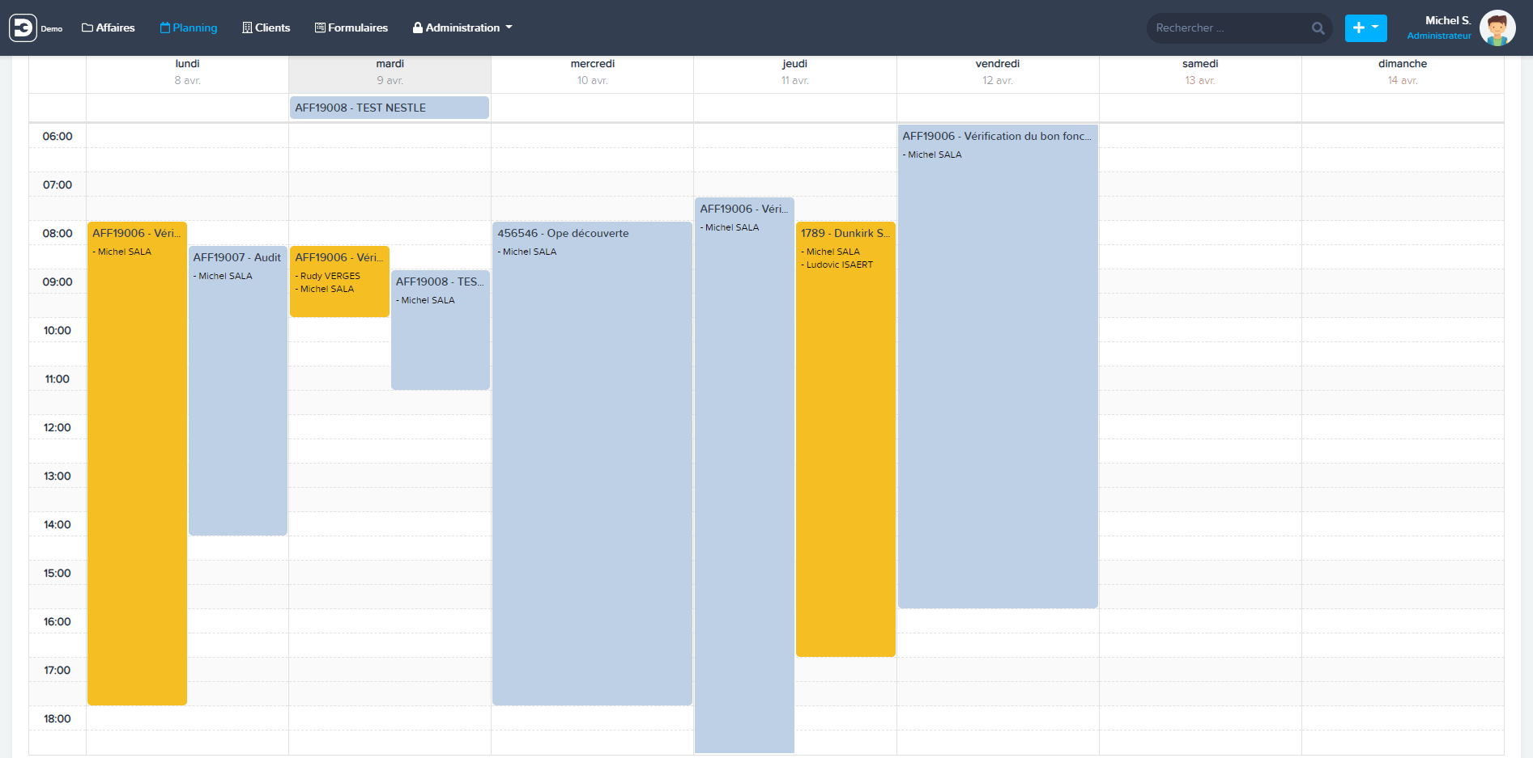Open the Clients page

tap(266, 28)
